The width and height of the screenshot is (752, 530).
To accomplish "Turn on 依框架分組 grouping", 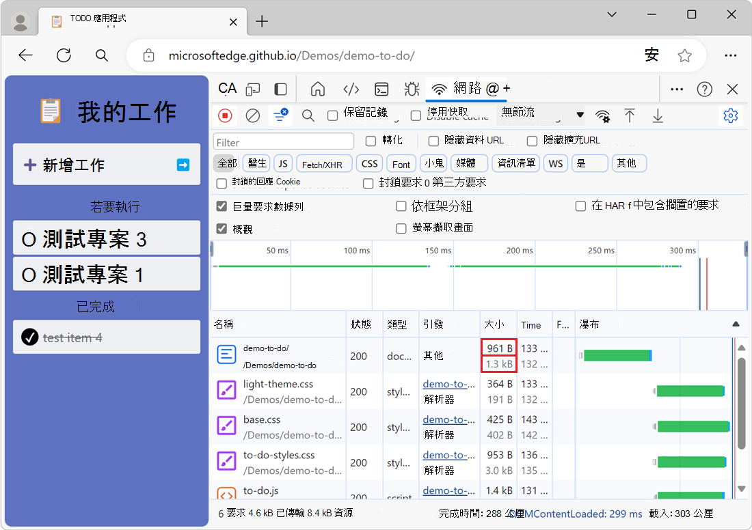I will (401, 206).
